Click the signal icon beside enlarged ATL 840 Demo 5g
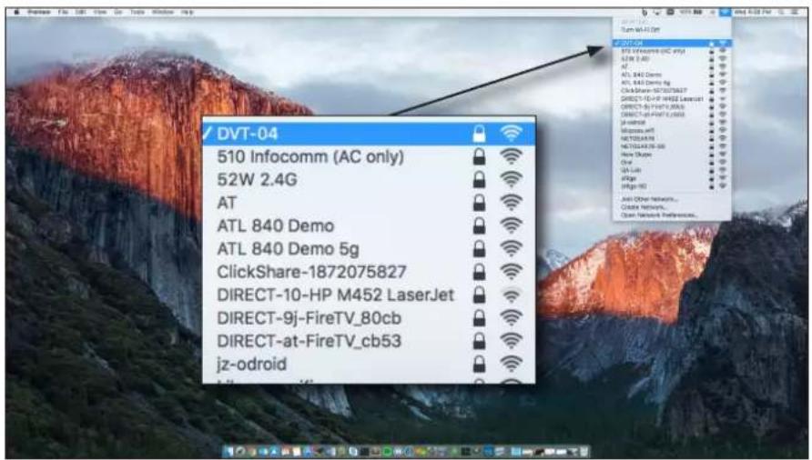 pyautogui.click(x=511, y=249)
